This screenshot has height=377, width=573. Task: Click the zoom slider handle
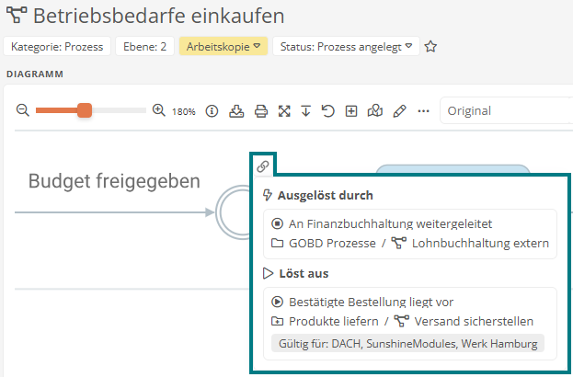[x=85, y=110]
